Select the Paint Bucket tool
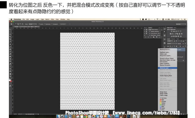Viewport: 195px width, 118px height. (x=10, y=56)
